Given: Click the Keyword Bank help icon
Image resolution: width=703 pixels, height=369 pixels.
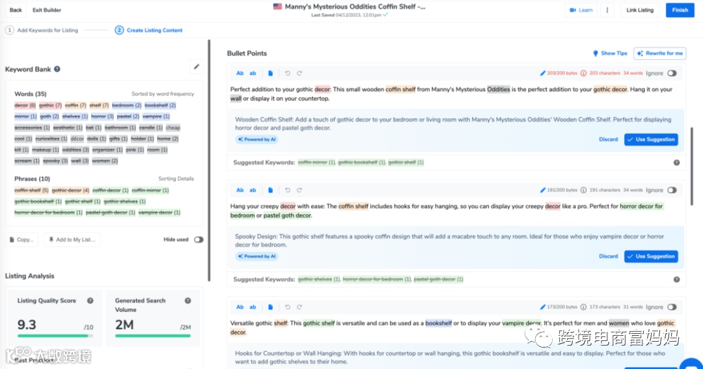Looking at the screenshot, I should pos(57,69).
